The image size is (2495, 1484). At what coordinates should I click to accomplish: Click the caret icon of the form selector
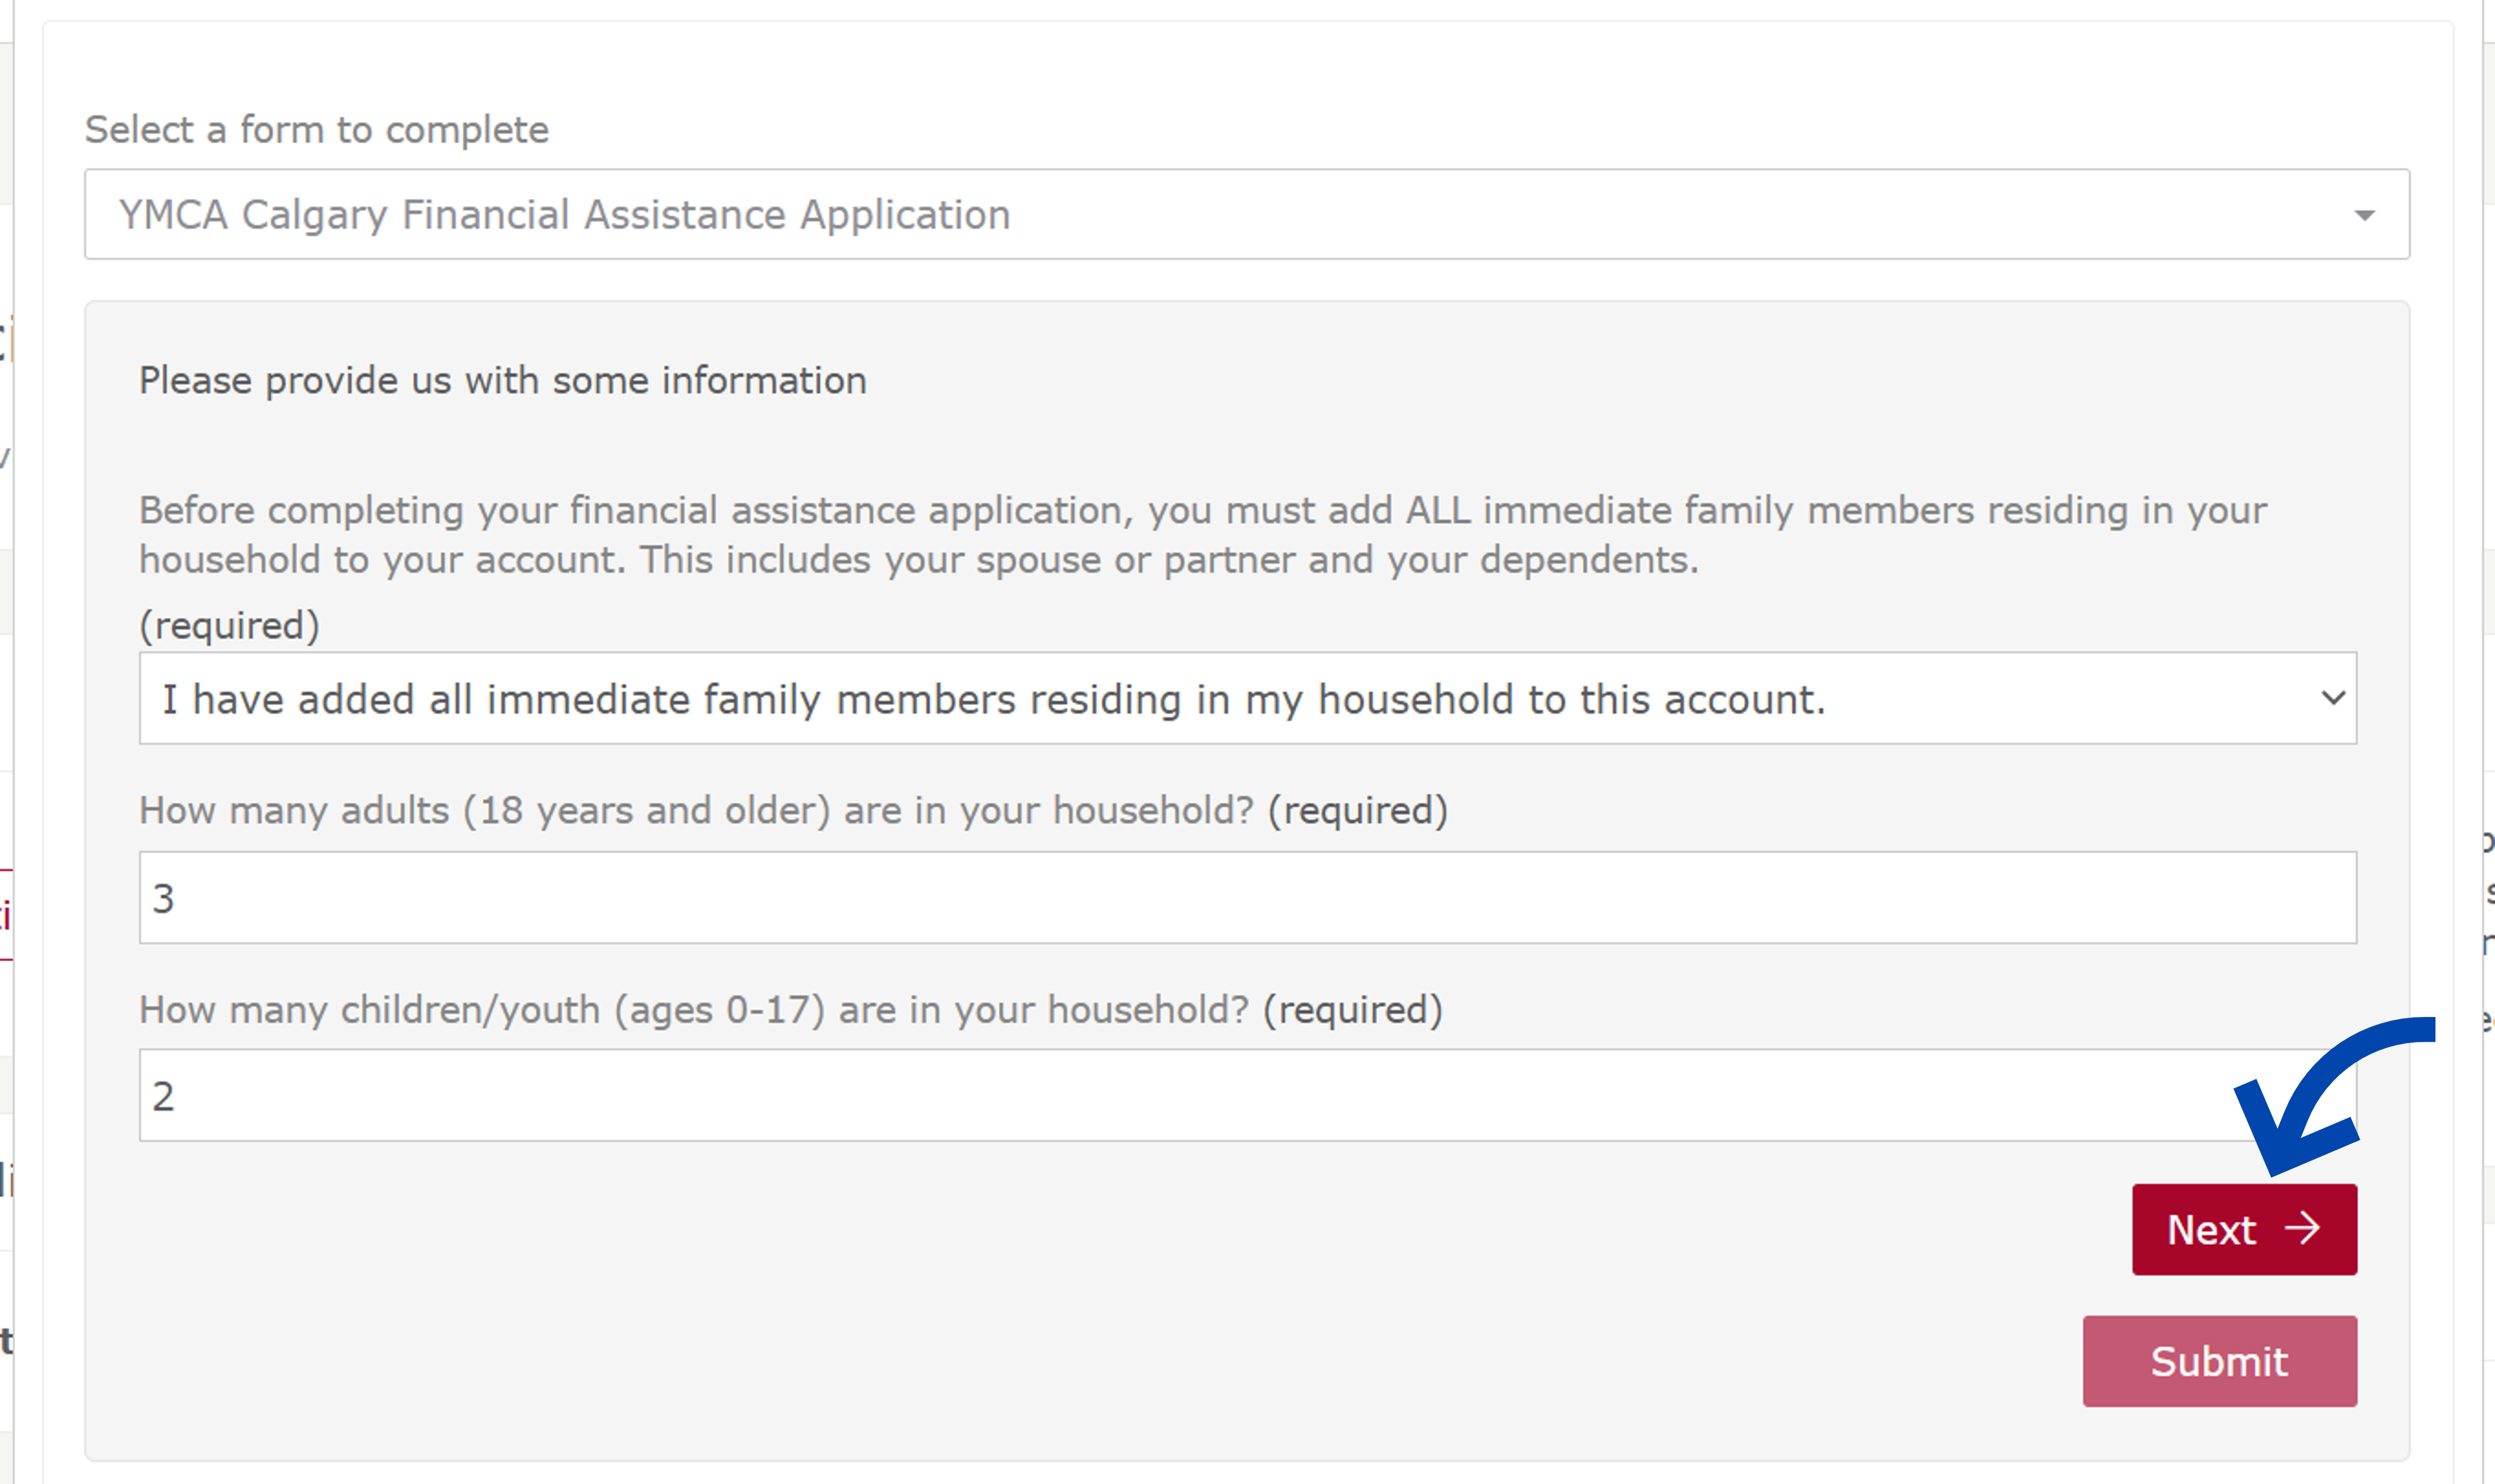pyautogui.click(x=2364, y=215)
